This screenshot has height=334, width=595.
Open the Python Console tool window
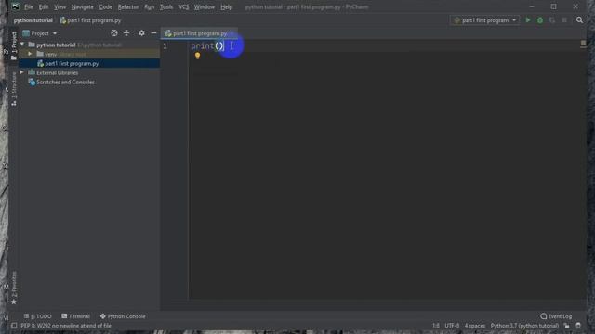tap(123, 316)
